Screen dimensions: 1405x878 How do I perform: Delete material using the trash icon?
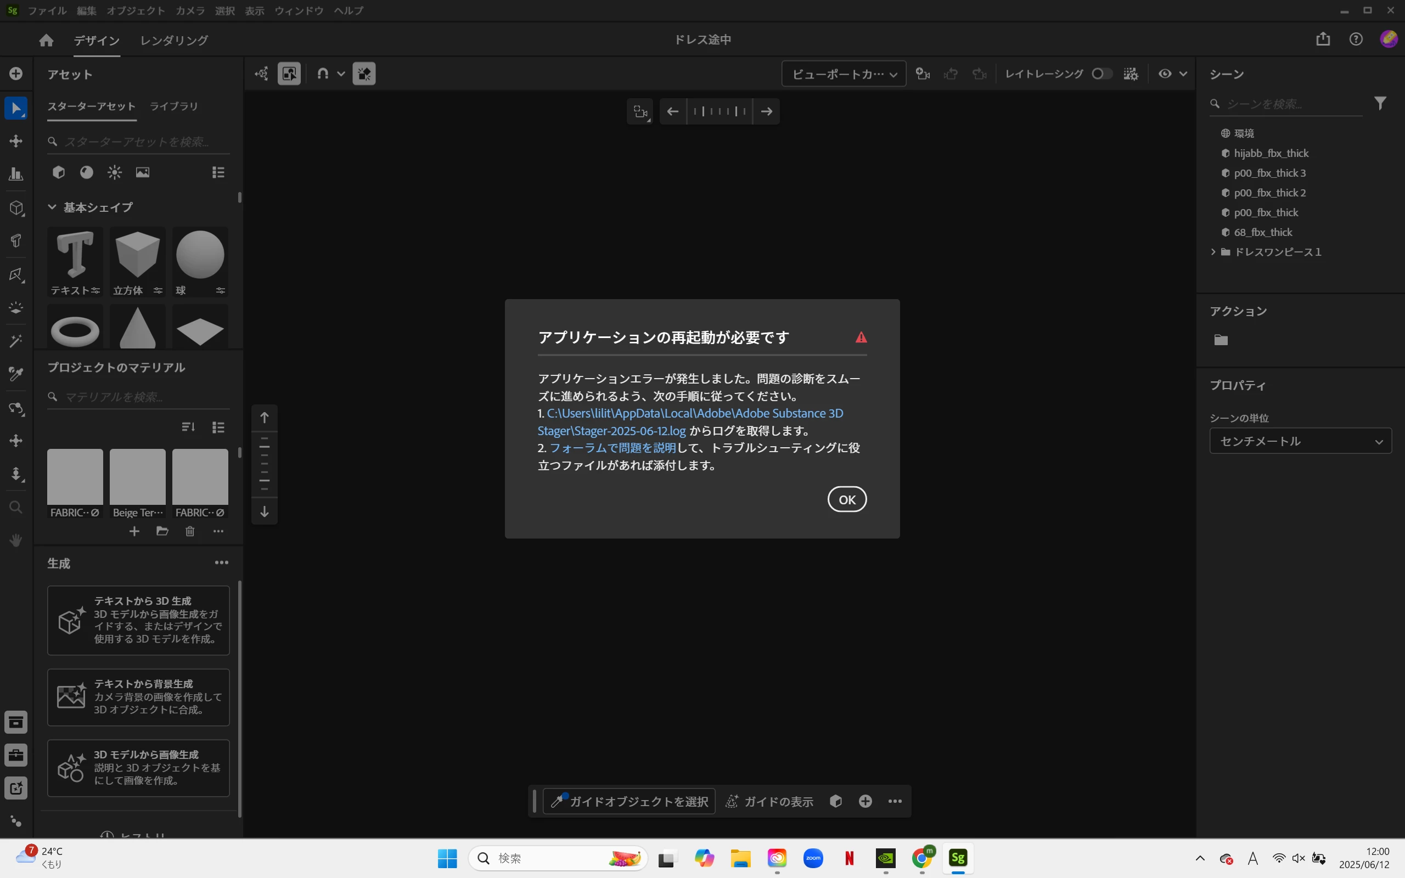tap(190, 531)
